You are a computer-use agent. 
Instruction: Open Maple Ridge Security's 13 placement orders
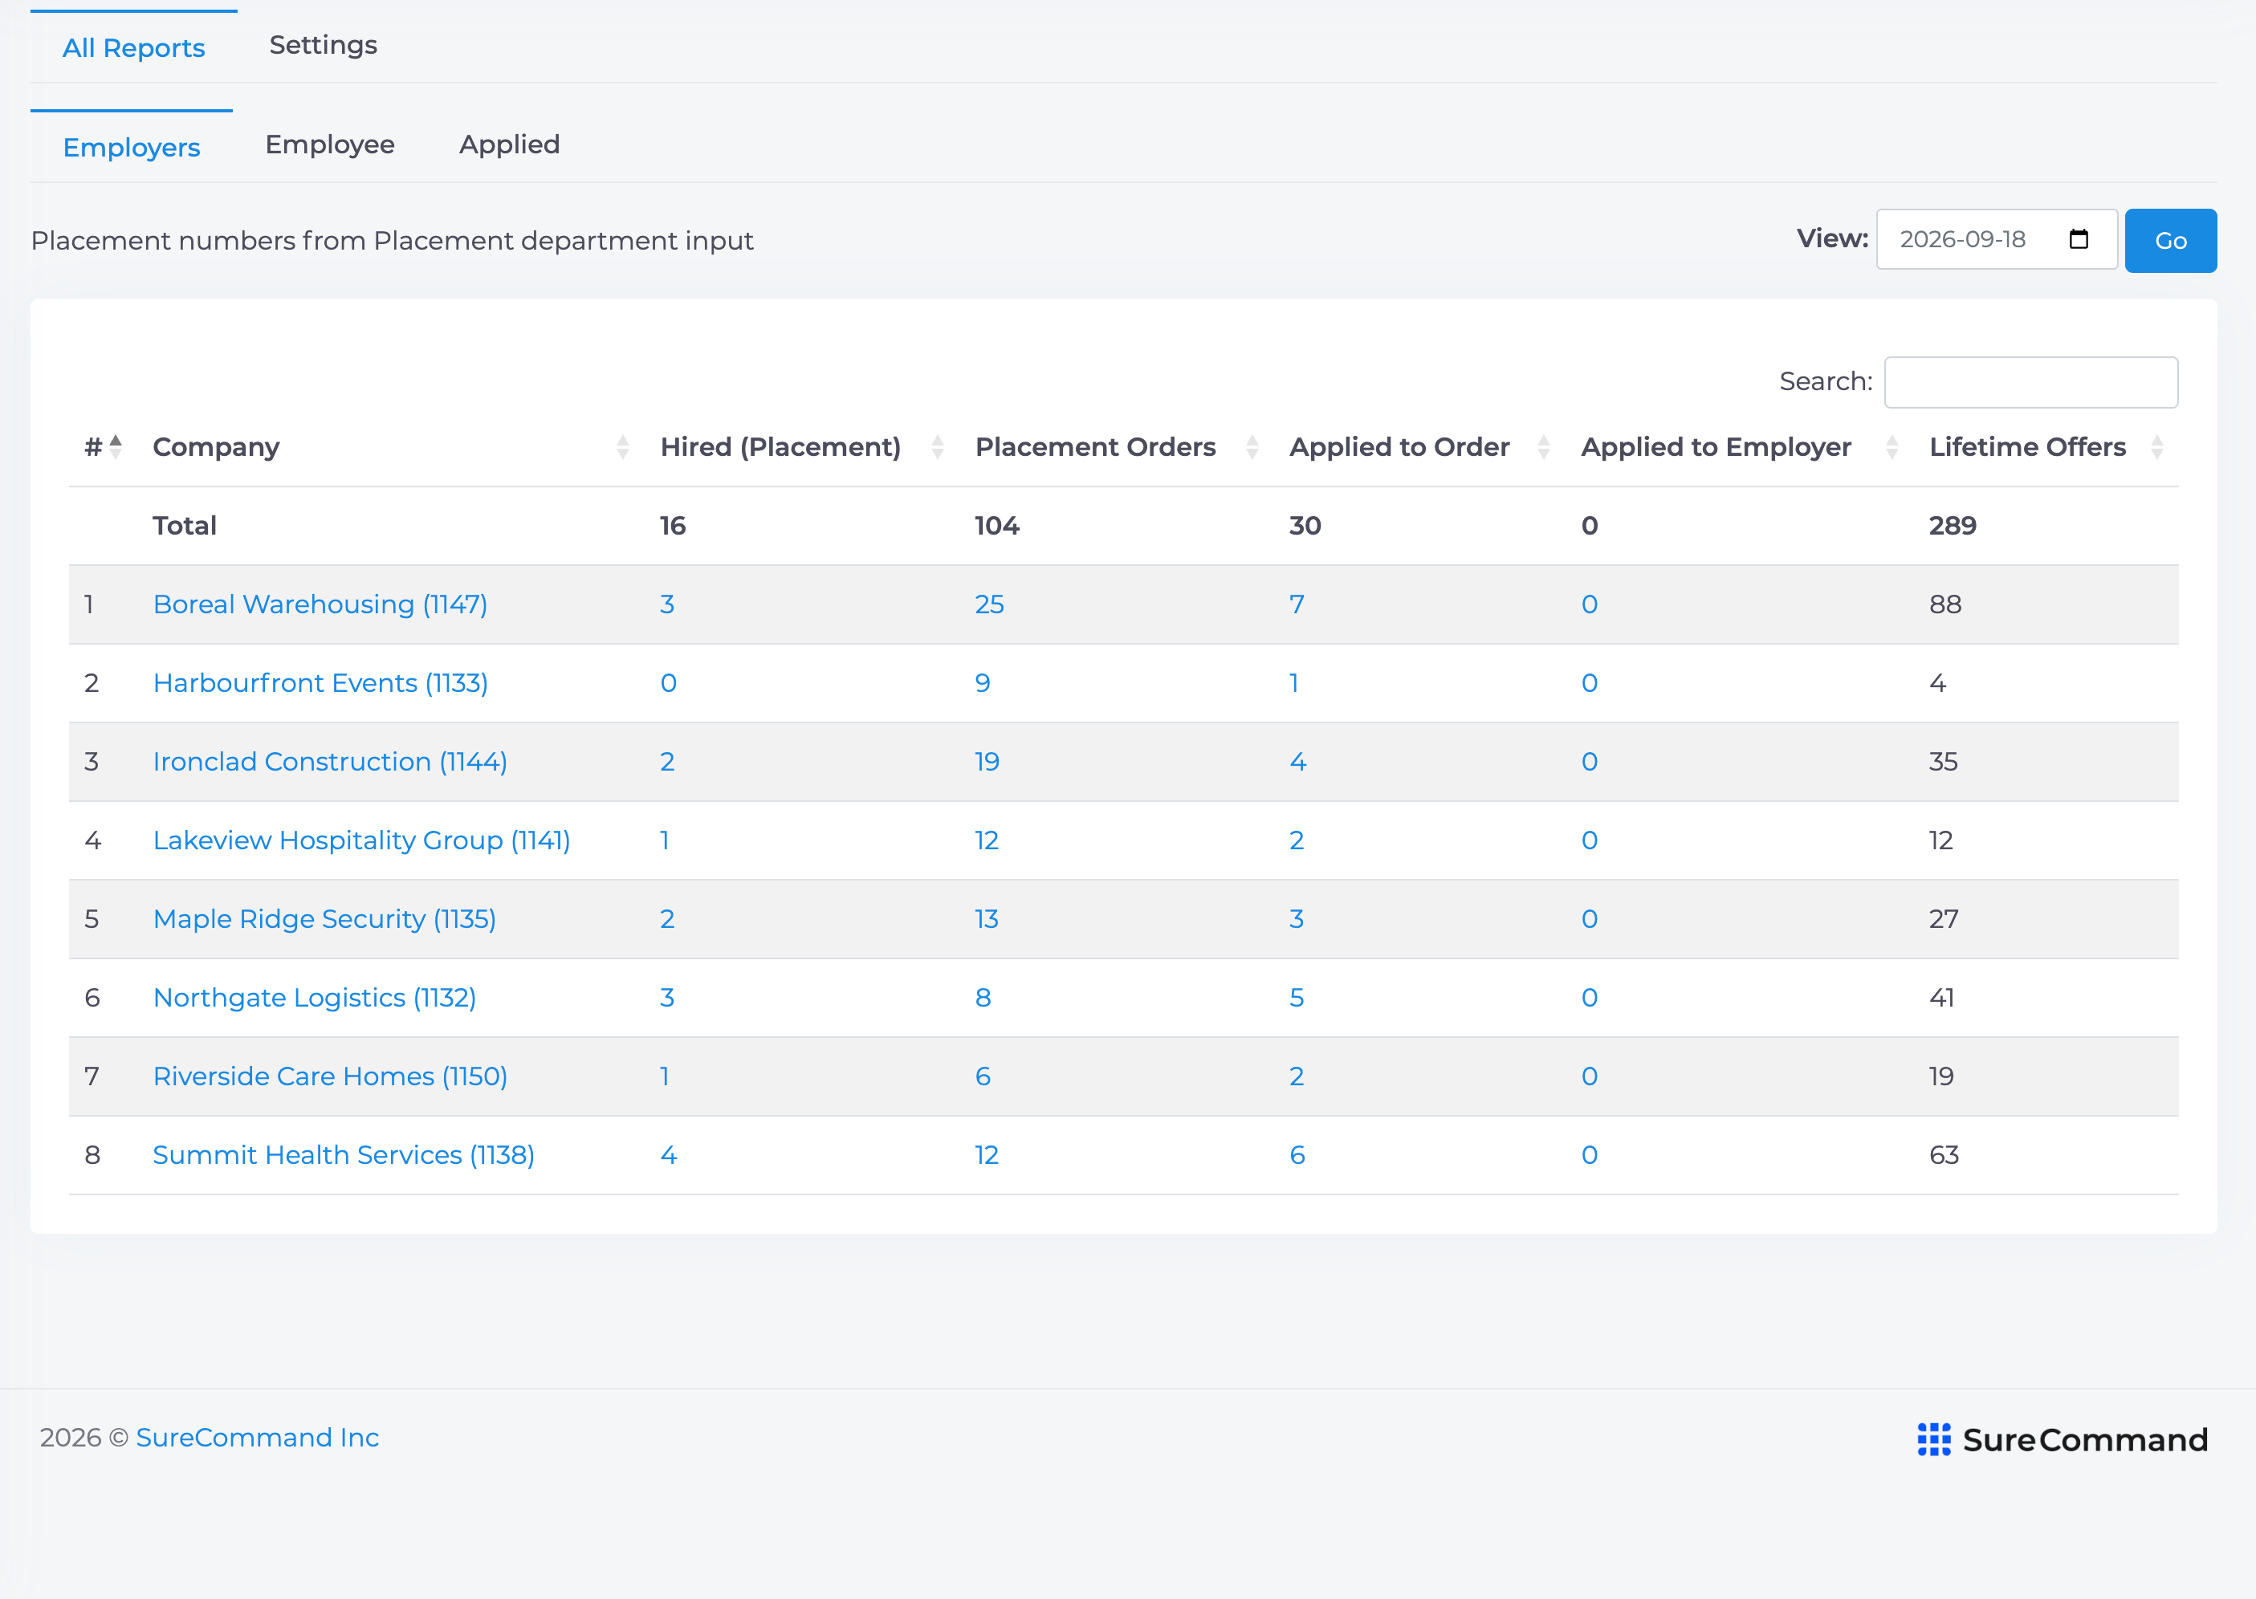[987, 920]
